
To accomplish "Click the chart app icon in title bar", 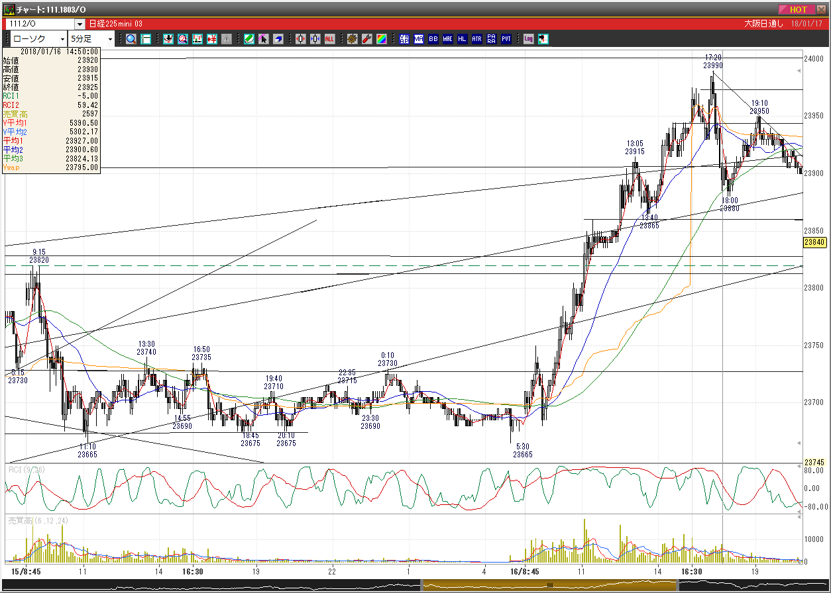I will (9, 10).
